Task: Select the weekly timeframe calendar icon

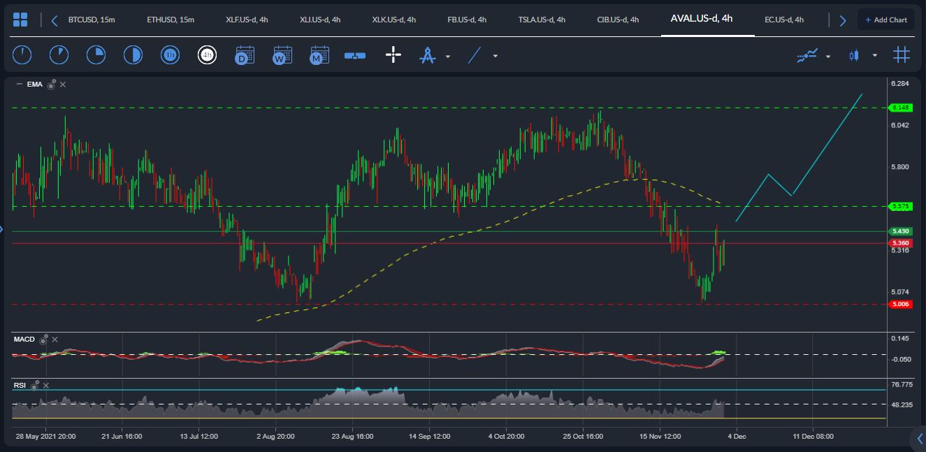Action: pyautogui.click(x=282, y=55)
